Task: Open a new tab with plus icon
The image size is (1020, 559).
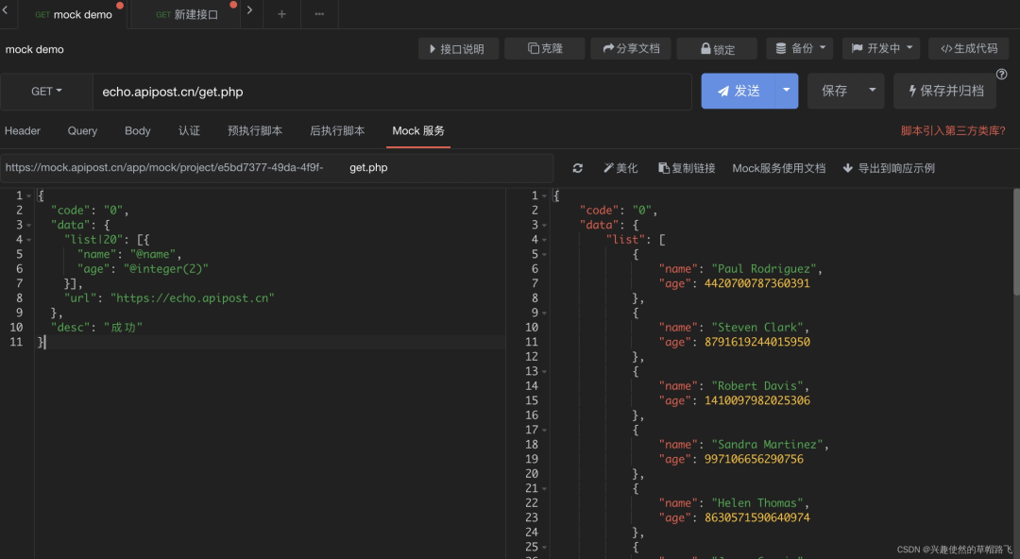Action: 281,14
